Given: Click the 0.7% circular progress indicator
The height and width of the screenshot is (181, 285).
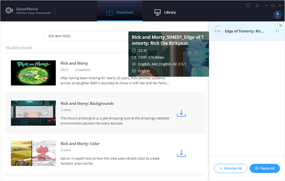Looking at the screenshot, I should coord(217,31).
